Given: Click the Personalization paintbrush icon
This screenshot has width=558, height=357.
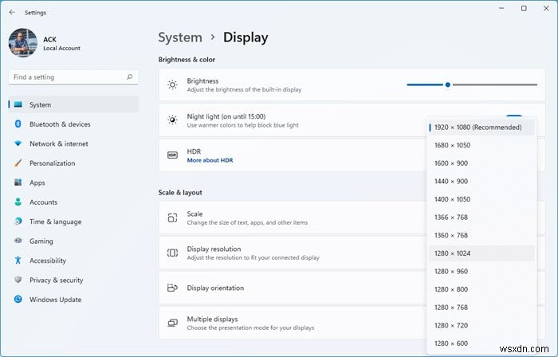Looking at the screenshot, I should click(18, 163).
